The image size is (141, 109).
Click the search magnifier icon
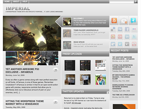[136, 2]
